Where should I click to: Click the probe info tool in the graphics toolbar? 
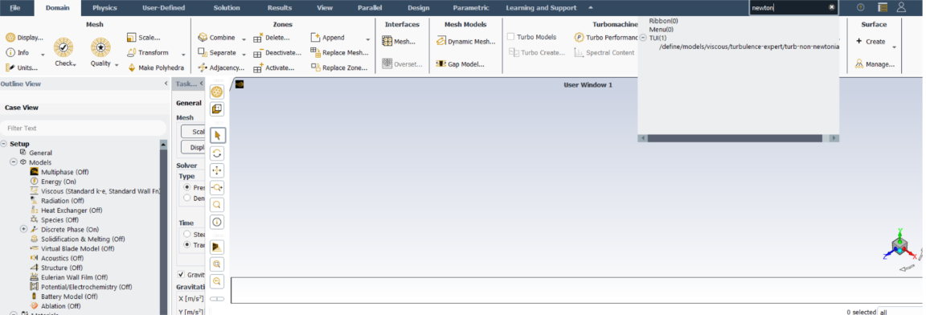click(217, 222)
